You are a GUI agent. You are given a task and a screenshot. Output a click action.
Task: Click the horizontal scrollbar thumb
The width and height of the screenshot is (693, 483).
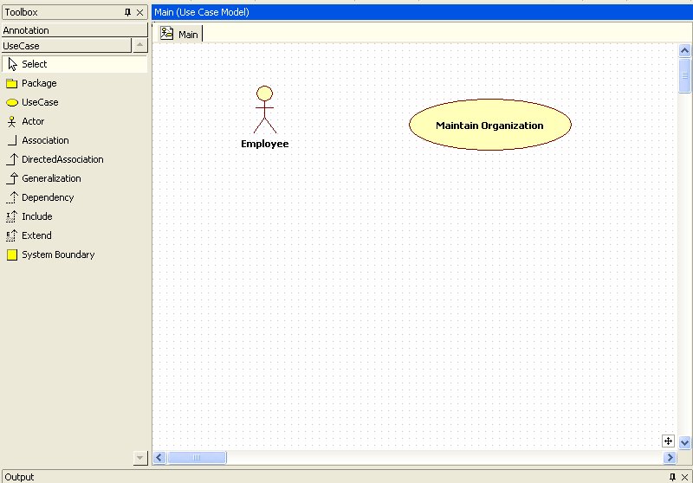(x=197, y=457)
